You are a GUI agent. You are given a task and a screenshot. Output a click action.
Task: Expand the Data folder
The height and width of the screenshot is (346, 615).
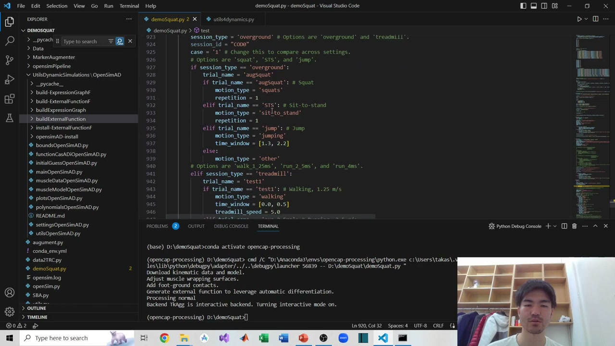click(x=38, y=49)
